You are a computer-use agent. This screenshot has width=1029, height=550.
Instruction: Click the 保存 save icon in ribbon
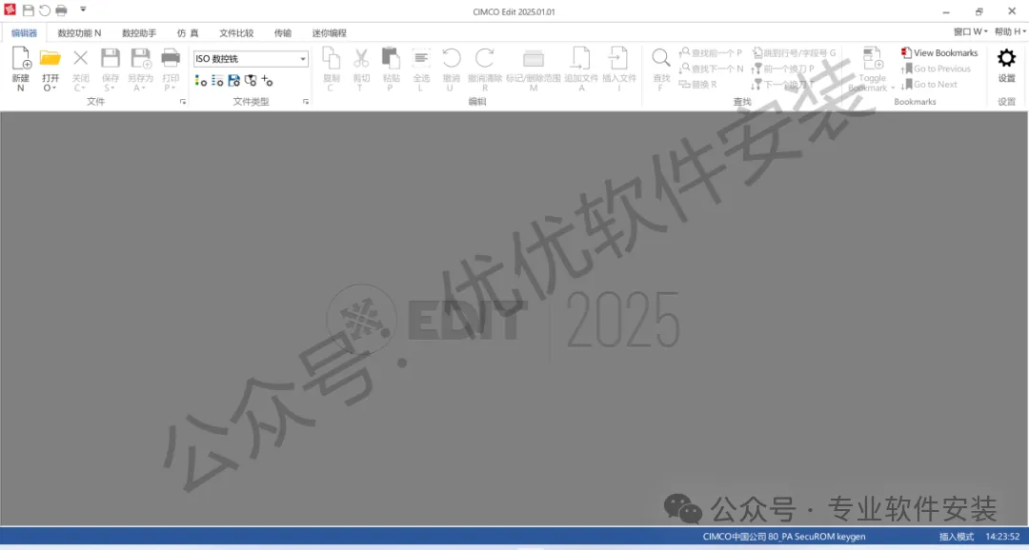111,58
